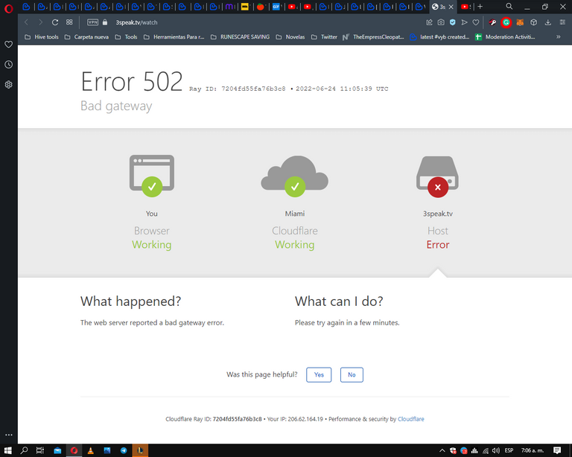Open Telegram from the taskbar
572x457 pixels.
pyautogui.click(x=124, y=450)
